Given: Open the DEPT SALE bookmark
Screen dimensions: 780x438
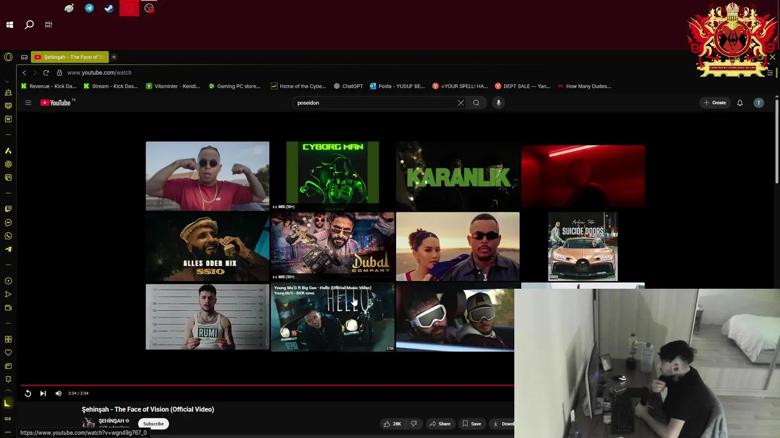Looking at the screenshot, I should (x=522, y=86).
